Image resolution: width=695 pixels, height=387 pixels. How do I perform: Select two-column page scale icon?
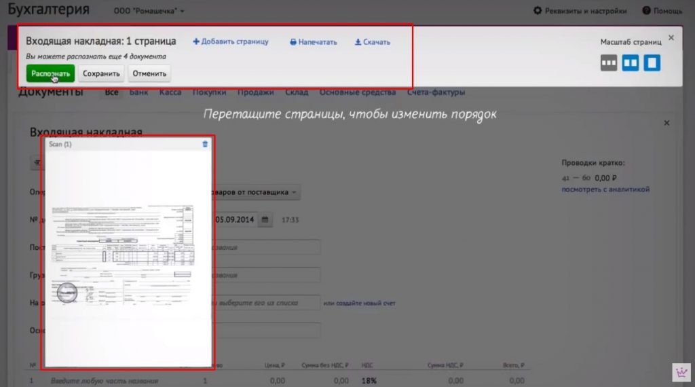(631, 63)
